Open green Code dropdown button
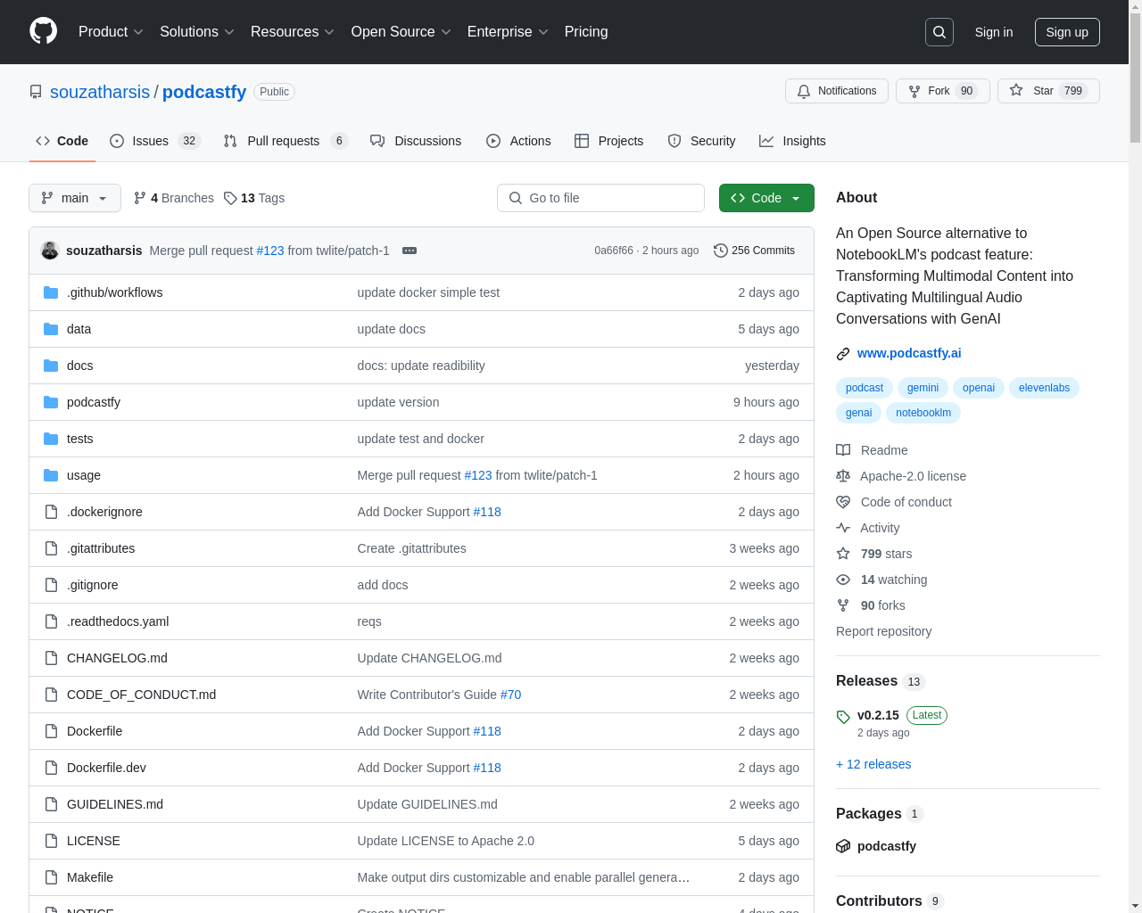This screenshot has width=1142, height=913. coord(766,198)
